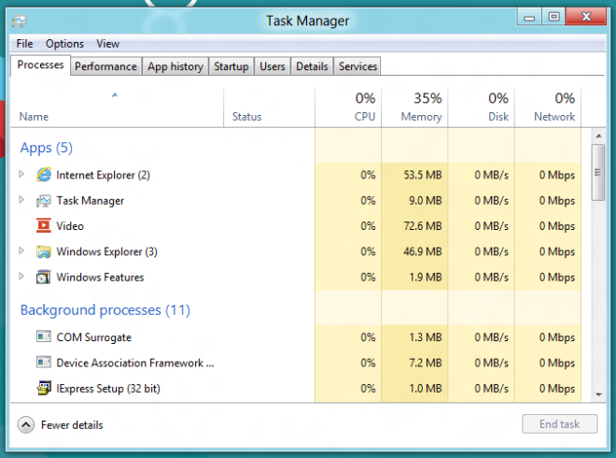Sort by the Network column header
616x458 pixels.
coord(548,107)
